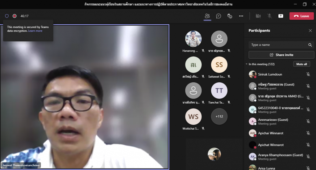The image size is (316, 170).
Task: Select the Hanarong participant video thumbnail
Action: coord(193,39)
